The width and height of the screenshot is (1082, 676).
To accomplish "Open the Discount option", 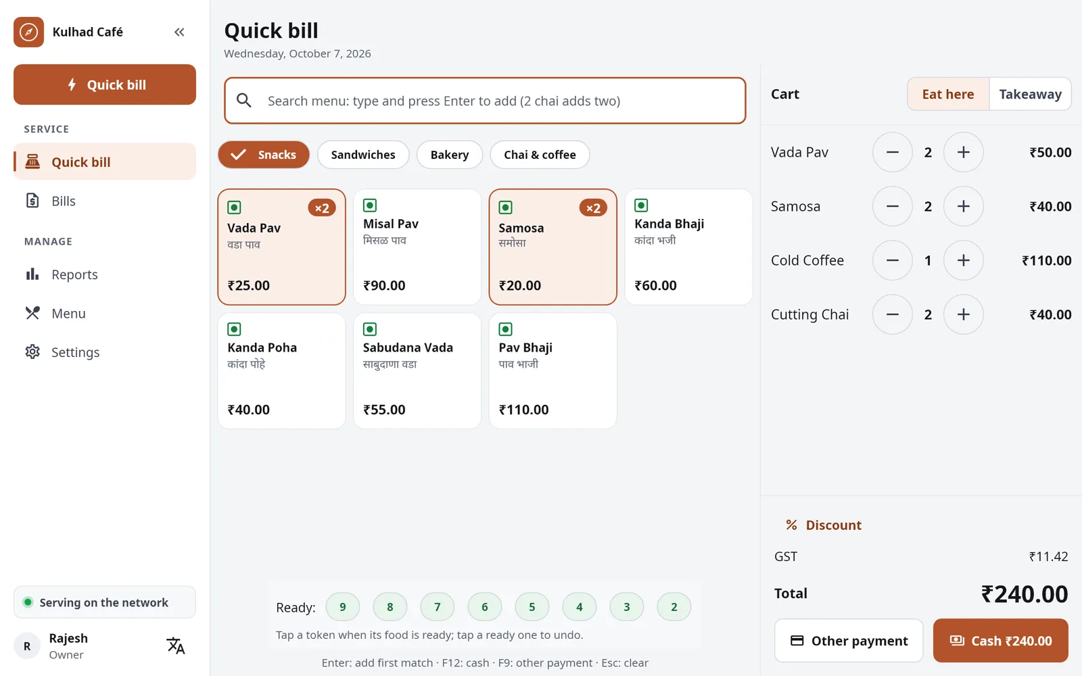I will click(823, 525).
